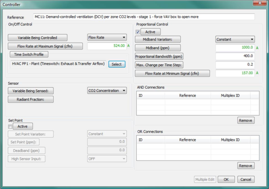This screenshot has width=269, height=189.
Task: Open the Flow Rate controlled variable dropdown
Action: (x=107, y=37)
